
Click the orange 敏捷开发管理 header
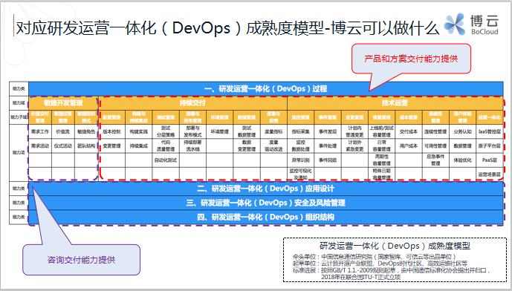click(63, 103)
